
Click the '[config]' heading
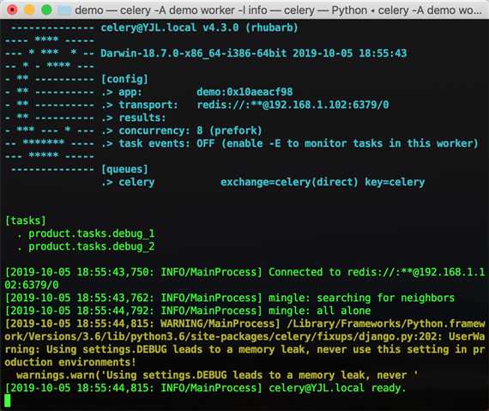click(x=124, y=79)
